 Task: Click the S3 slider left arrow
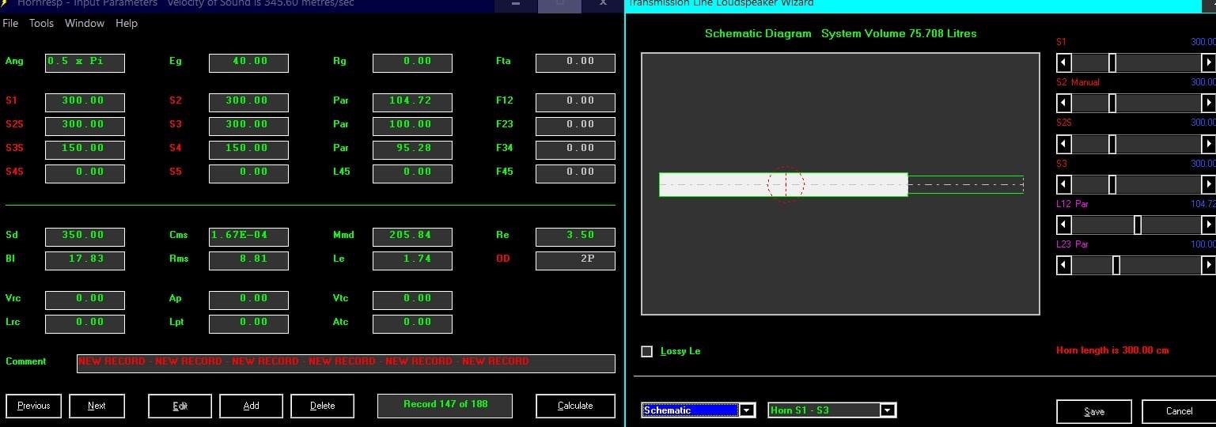(x=1064, y=184)
